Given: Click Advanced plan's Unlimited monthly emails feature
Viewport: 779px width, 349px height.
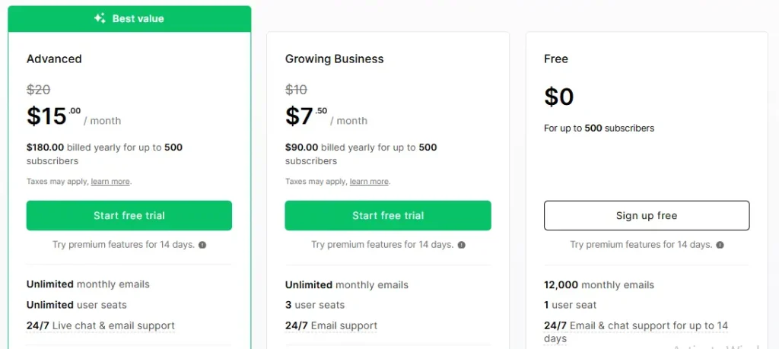Looking at the screenshot, I should pyautogui.click(x=88, y=284).
